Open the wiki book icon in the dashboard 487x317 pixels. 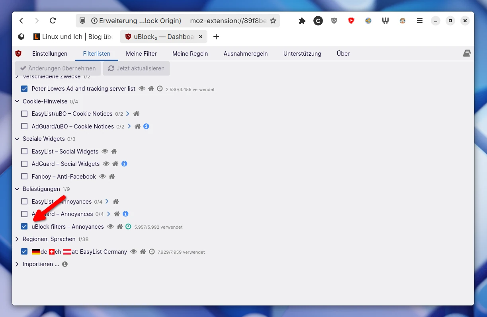(x=467, y=53)
